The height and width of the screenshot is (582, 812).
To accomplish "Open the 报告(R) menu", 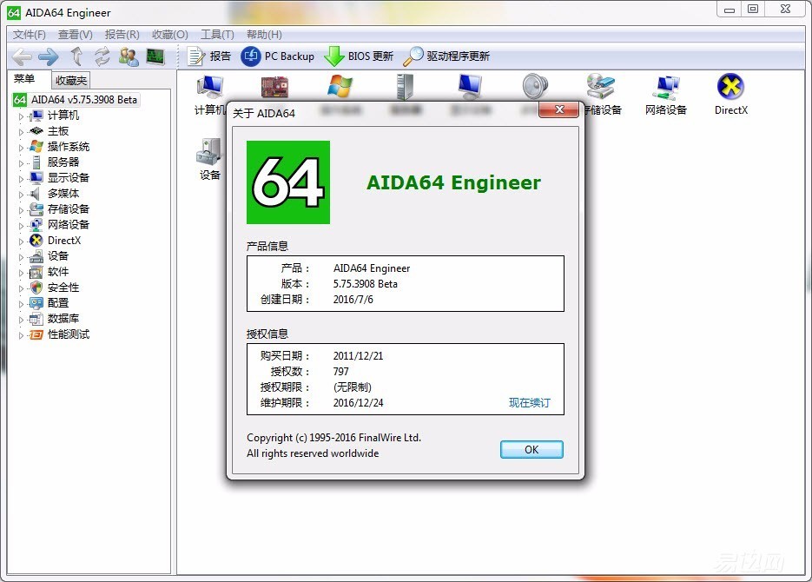I will point(122,34).
